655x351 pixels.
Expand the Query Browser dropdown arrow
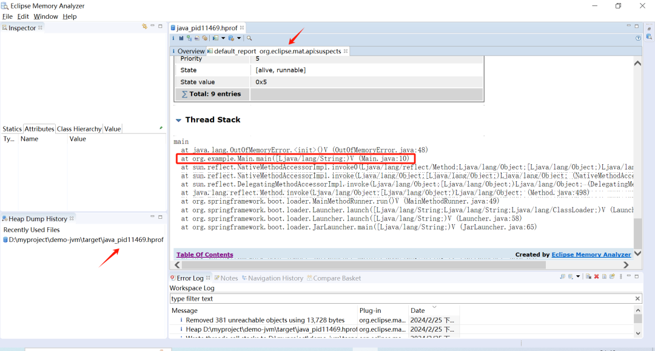pos(239,38)
